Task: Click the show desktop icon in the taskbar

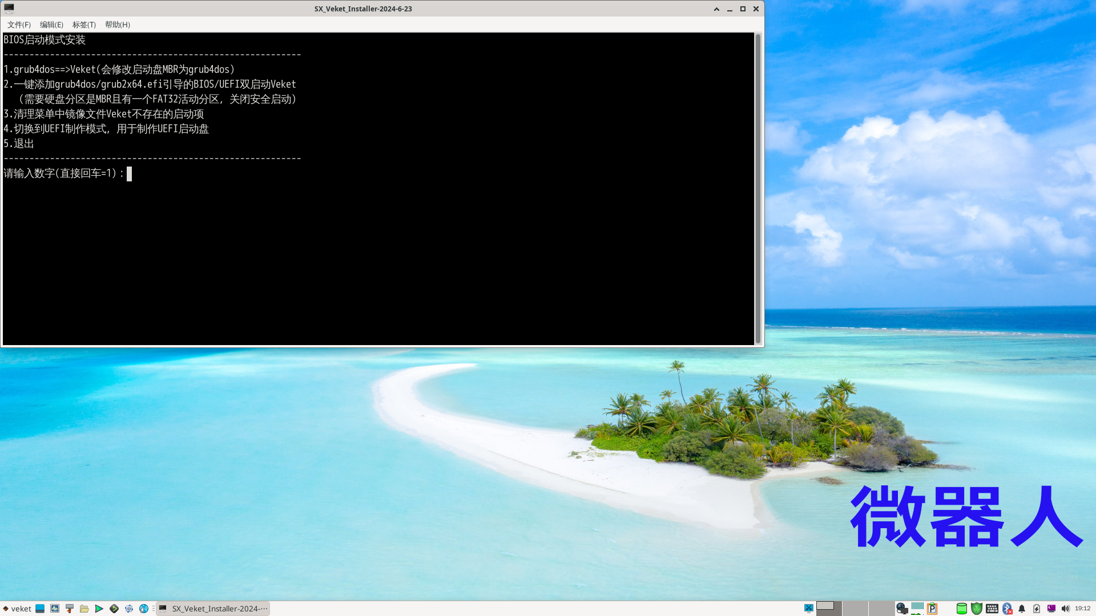Action: (x=40, y=609)
